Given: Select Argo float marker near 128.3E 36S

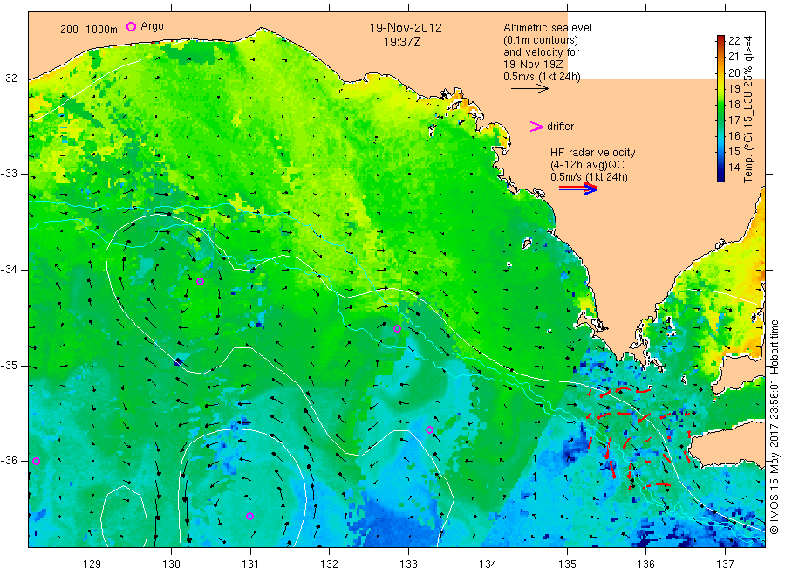Looking at the screenshot, I should 36,462.
